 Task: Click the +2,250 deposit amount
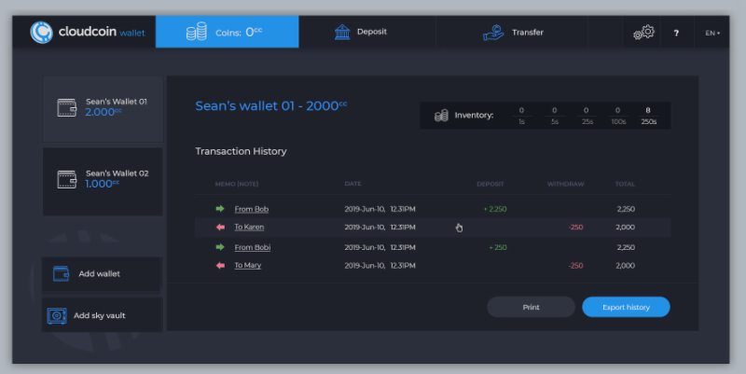point(495,209)
